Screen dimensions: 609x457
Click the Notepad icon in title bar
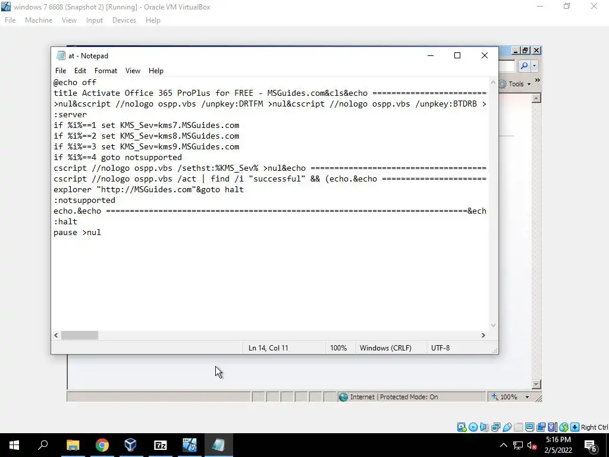(x=61, y=55)
